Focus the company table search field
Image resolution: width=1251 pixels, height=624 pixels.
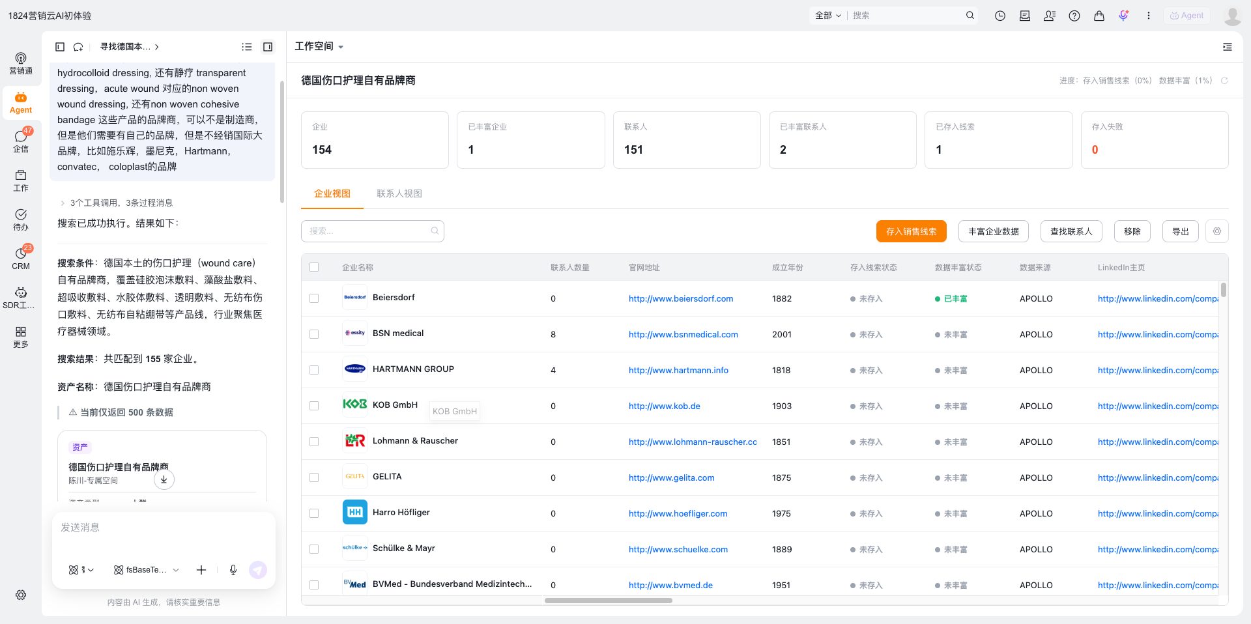373,231
